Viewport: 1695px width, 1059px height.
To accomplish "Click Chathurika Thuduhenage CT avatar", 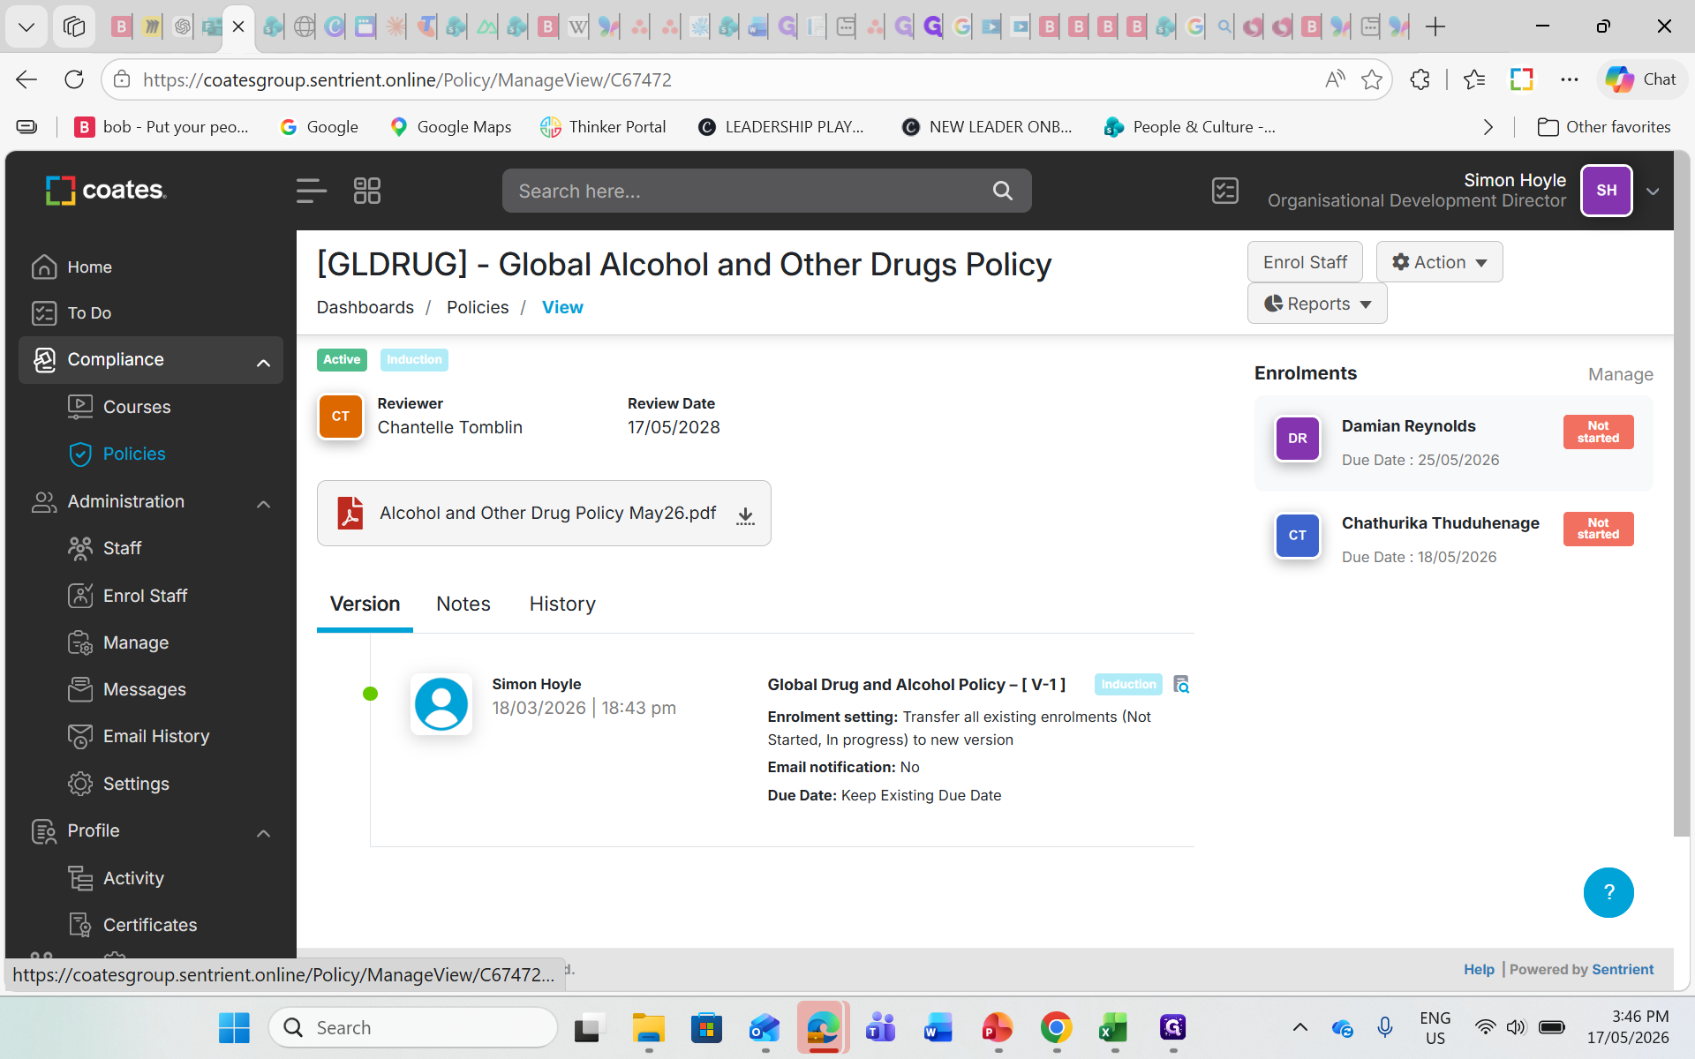I will pos(1297,536).
